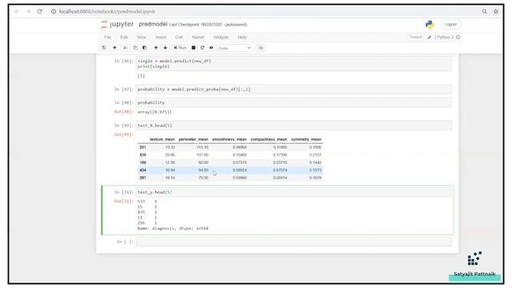Image resolution: width=512 pixels, height=288 pixels.
Task: Copy selected cells icon
Action: coord(135,48)
